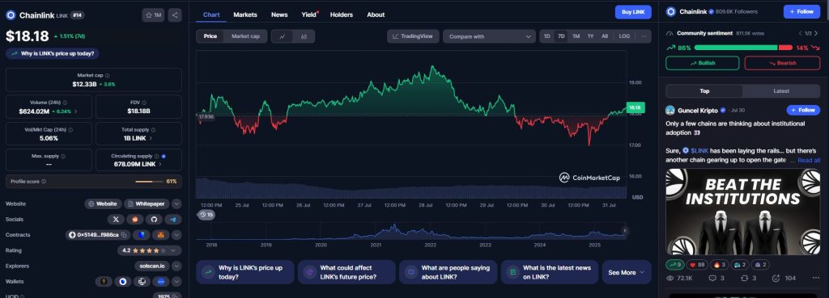Image resolution: width=829 pixels, height=298 pixels.
Task: Open the blue shield Trust wallet icon
Action: 123,282
